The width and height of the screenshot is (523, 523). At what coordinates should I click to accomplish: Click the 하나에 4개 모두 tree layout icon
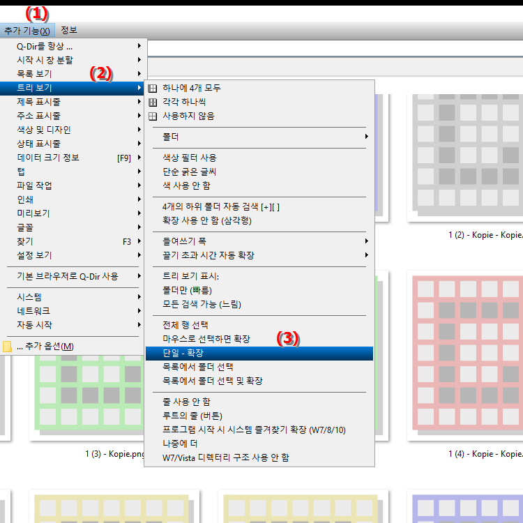tap(153, 89)
